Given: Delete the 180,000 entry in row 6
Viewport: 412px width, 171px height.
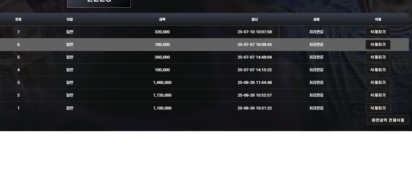Looking at the screenshot, I should (x=378, y=45).
